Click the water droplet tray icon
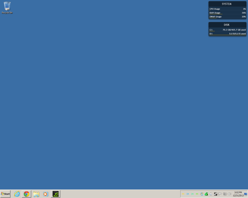Screen dimensions: 248x198 (x=211, y=194)
